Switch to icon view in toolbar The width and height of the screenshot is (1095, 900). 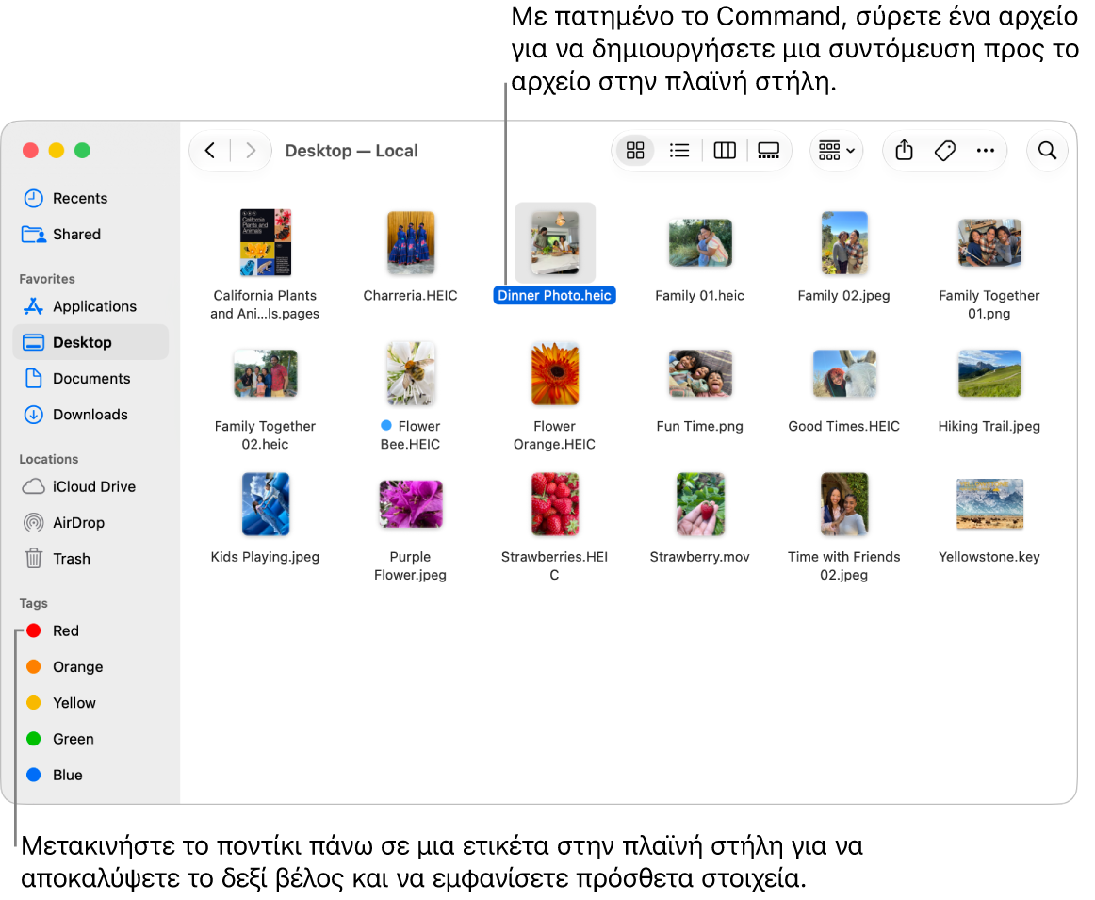635,151
